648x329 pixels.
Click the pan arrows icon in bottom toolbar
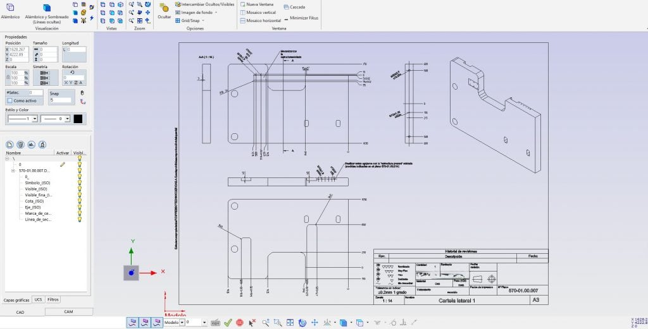coord(315,323)
